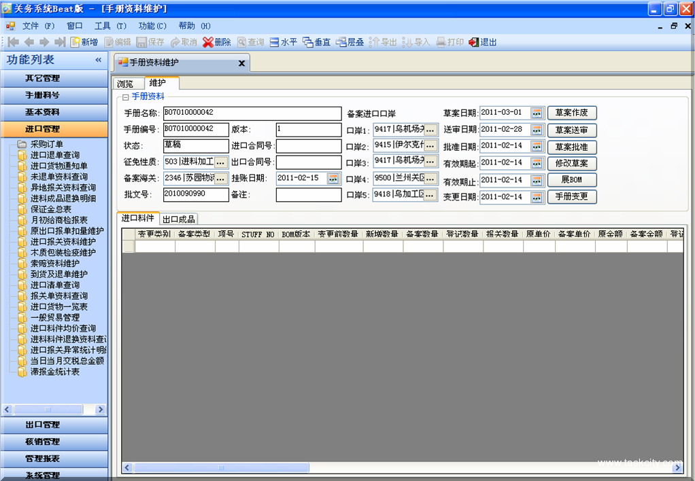Arrange windows with 垂直 toolbar icon
Screen dimensions: 695x481
click(x=307, y=42)
